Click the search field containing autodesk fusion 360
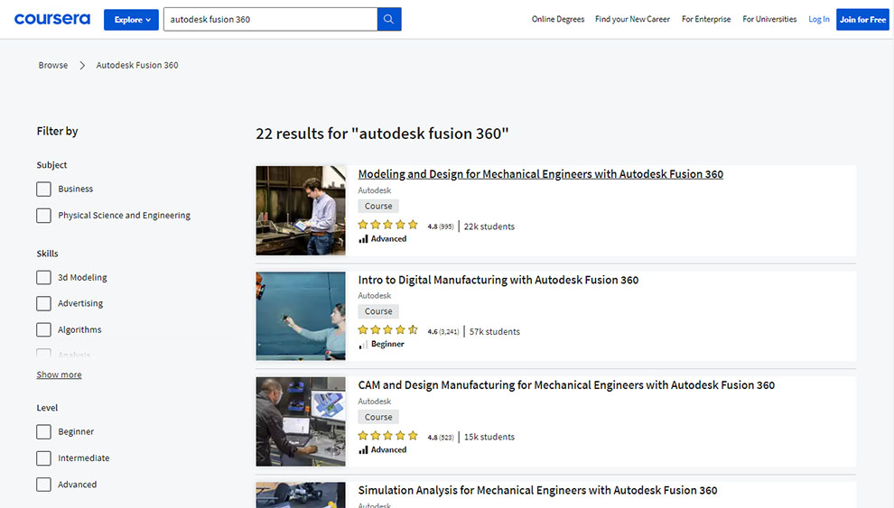 click(x=269, y=19)
